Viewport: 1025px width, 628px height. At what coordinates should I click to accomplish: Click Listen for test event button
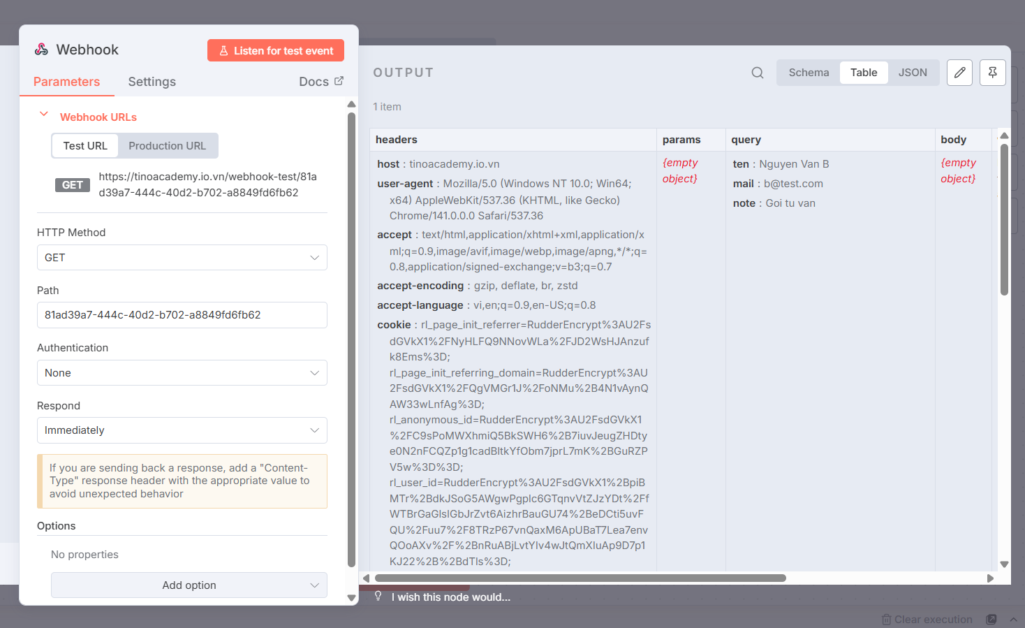point(275,51)
